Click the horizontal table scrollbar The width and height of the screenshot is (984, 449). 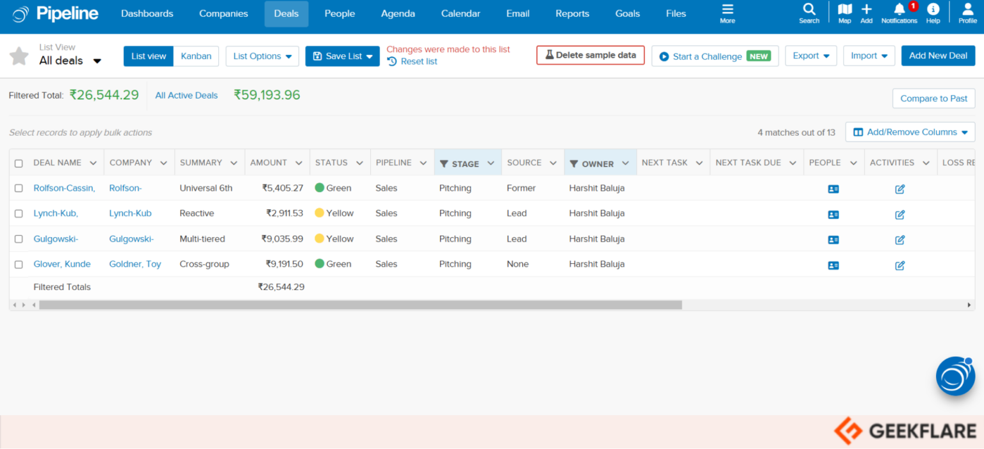(361, 306)
